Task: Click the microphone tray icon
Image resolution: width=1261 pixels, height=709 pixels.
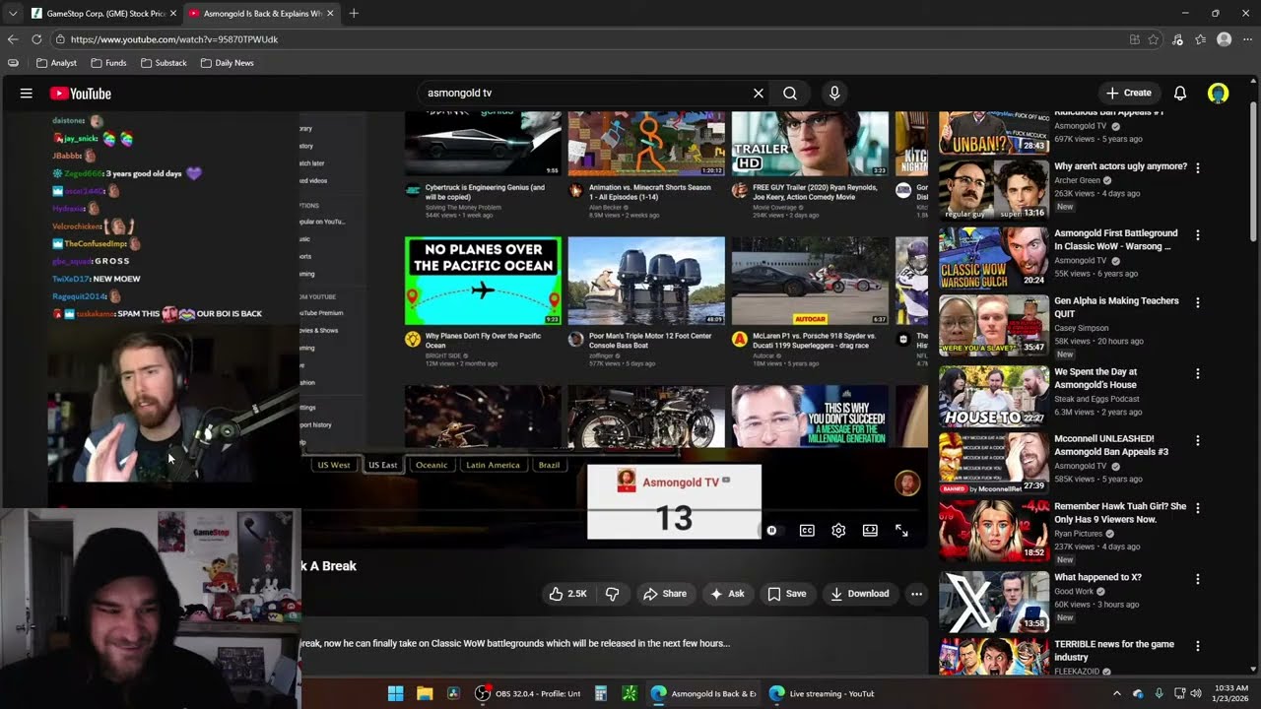Action: tap(1159, 693)
